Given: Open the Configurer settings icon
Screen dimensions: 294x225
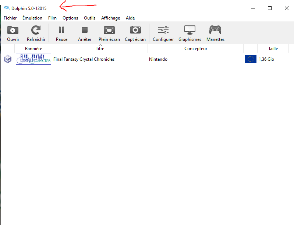Looking at the screenshot, I should [x=163, y=30].
